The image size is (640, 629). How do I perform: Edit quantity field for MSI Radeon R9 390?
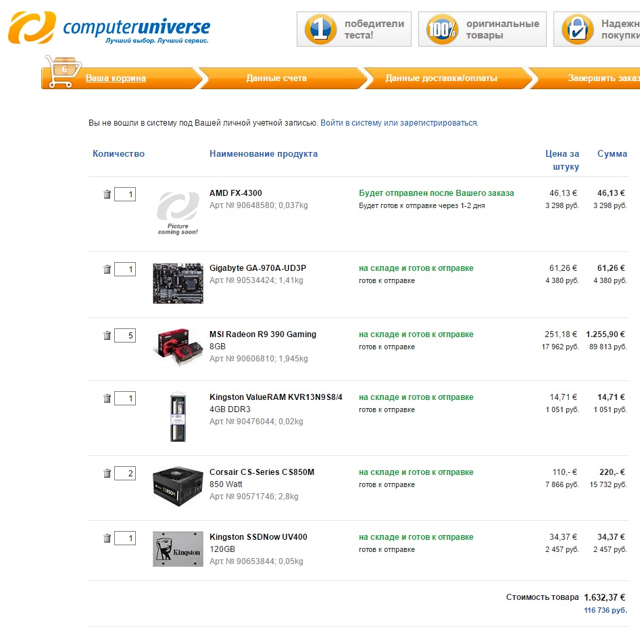tap(125, 335)
